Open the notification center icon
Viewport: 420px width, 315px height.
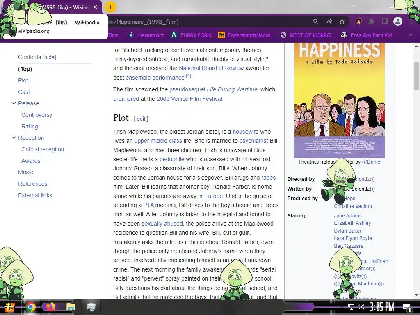(407, 307)
